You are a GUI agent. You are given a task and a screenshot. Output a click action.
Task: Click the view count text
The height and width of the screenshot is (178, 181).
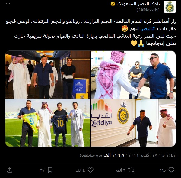tap(102, 155)
